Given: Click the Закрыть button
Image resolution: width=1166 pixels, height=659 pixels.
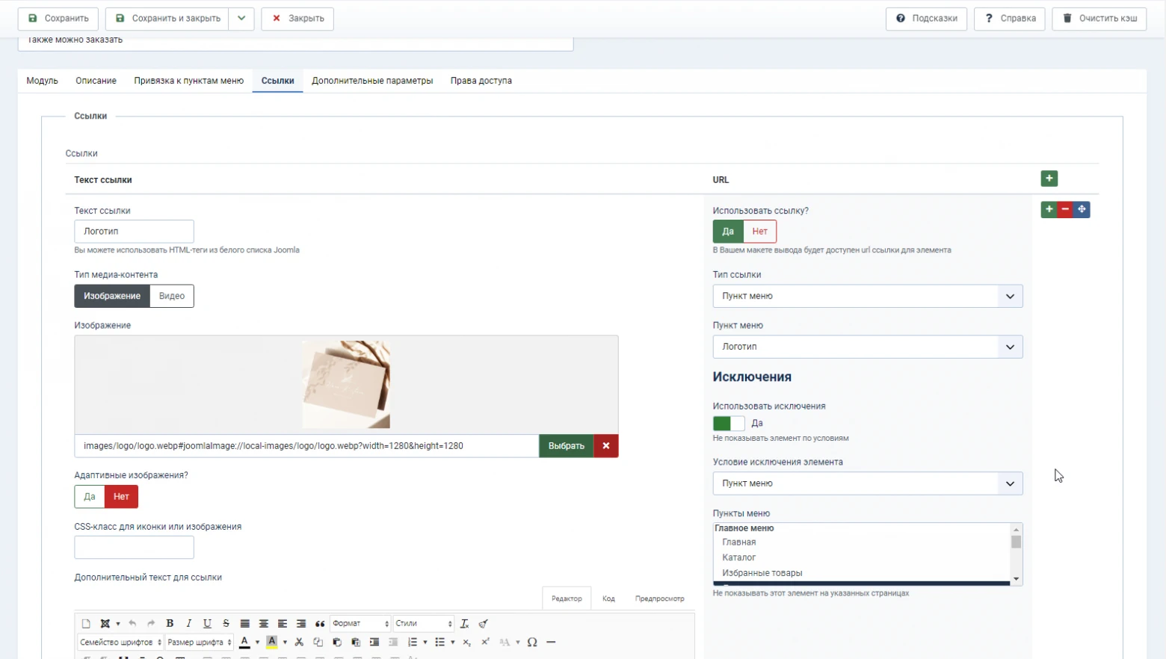Looking at the screenshot, I should [x=297, y=18].
